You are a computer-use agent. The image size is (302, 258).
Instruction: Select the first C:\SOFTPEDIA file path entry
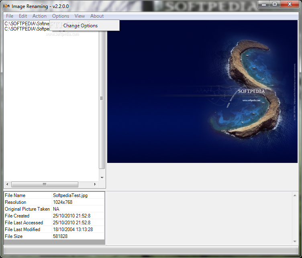tap(27, 23)
